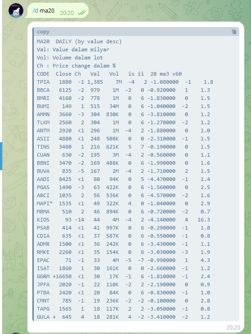Click the TPIA row code
The height and width of the screenshot is (334, 251).
[43, 82]
